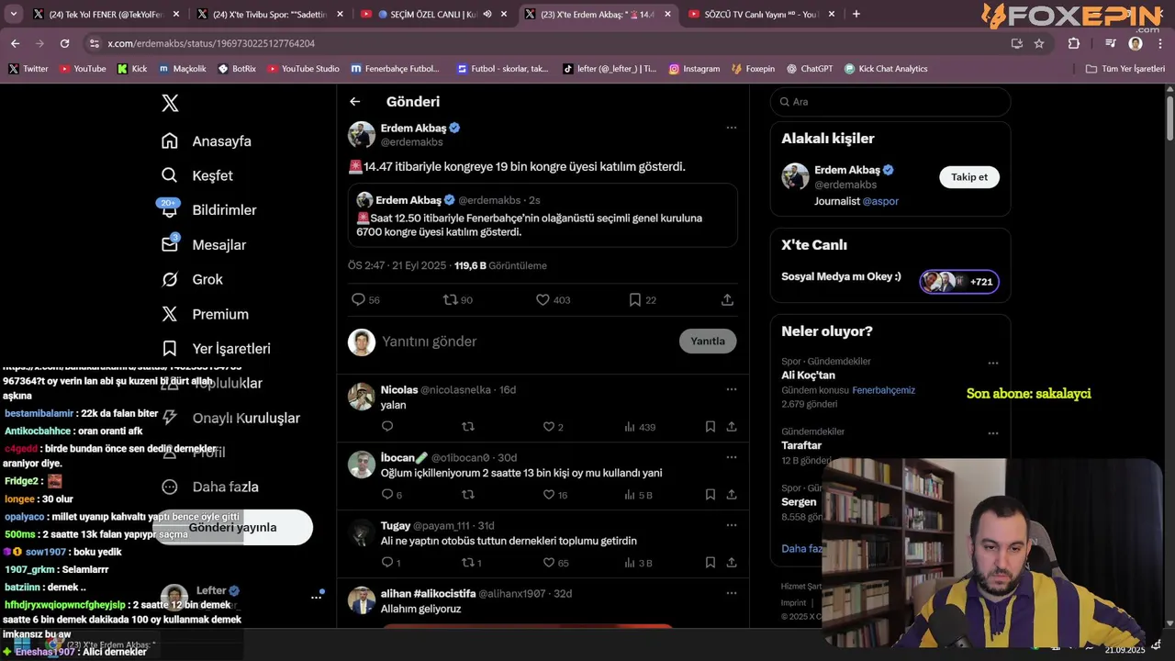Viewport: 1175px width, 661px height.
Task: Open the tab search dropdown arrow
Action: pyautogui.click(x=13, y=14)
